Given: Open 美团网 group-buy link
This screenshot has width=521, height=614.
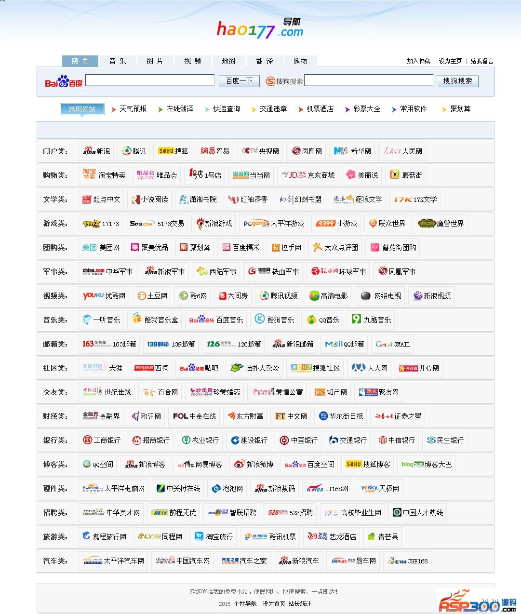Looking at the screenshot, I should [x=101, y=247].
